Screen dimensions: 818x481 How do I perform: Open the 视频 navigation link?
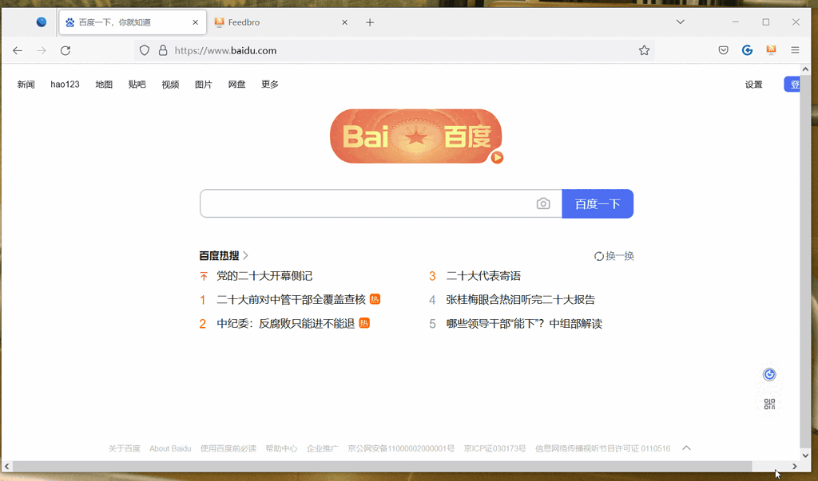170,85
